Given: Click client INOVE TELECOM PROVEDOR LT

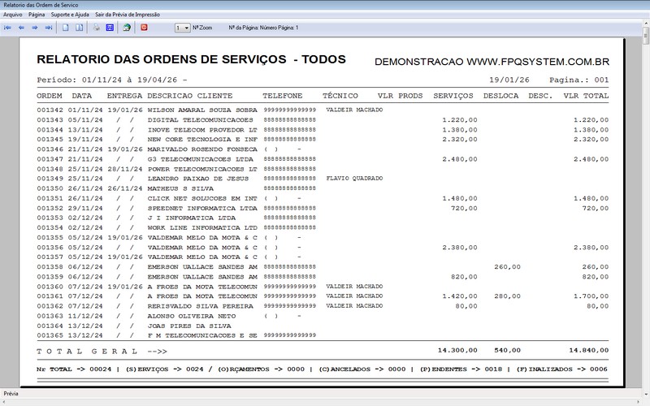Looking at the screenshot, I should 202,130.
